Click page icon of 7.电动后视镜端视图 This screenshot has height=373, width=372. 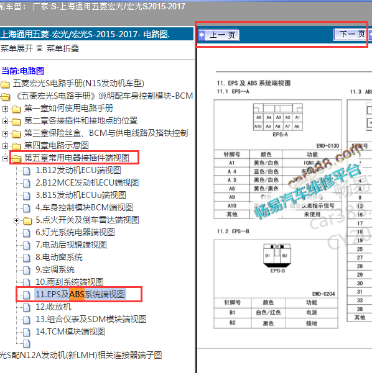coord(27,246)
